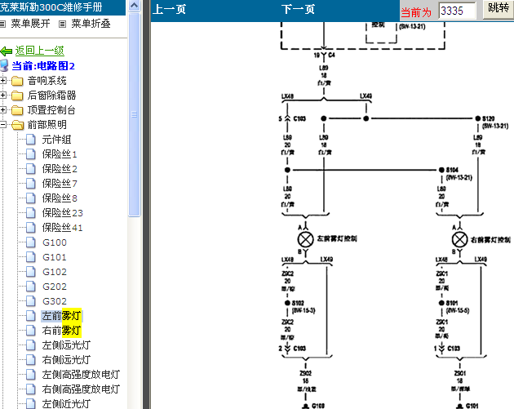Click the 跳转 jump button
The width and height of the screenshot is (514, 409).
498,8
